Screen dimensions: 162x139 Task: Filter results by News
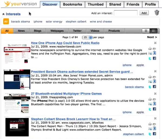point(21,31)
